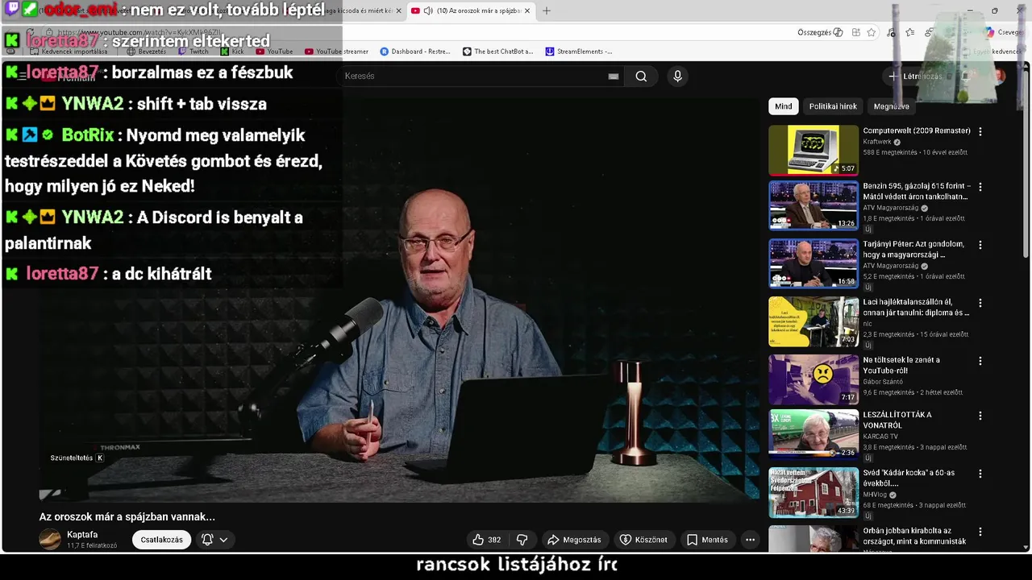Open StreamElements bookmark
The height and width of the screenshot is (580, 1032).
pyautogui.click(x=579, y=52)
